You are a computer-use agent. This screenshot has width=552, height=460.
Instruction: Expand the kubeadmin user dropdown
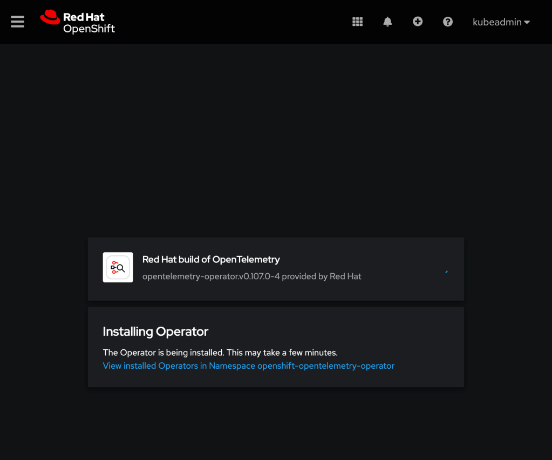(x=501, y=22)
